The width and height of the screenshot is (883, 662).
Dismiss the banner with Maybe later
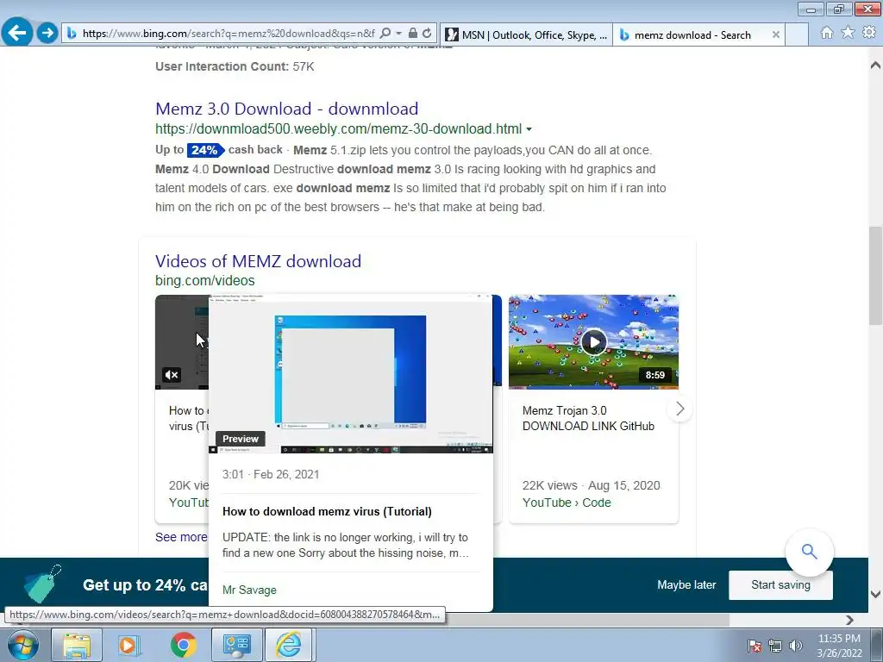(x=686, y=585)
